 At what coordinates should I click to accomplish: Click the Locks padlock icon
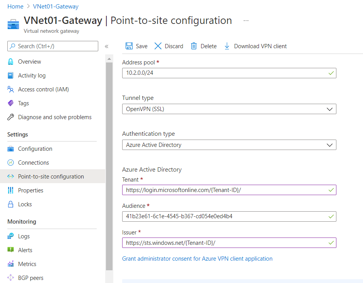(x=11, y=204)
